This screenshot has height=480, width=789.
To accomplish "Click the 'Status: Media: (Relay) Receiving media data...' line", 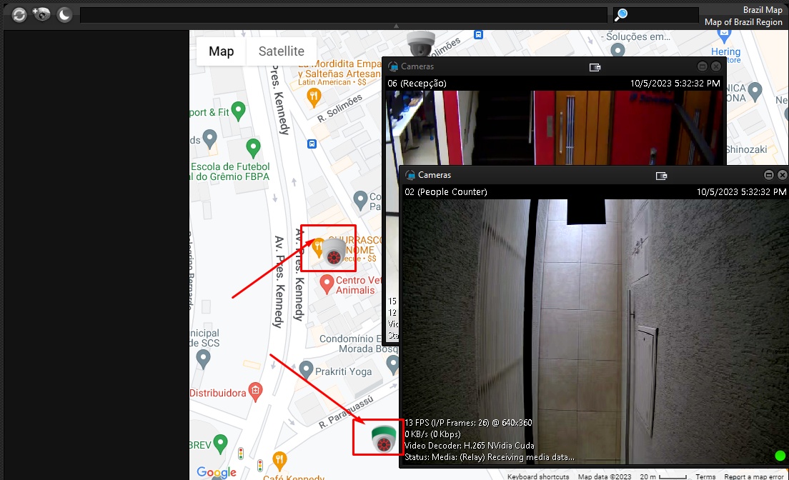I will tap(489, 457).
